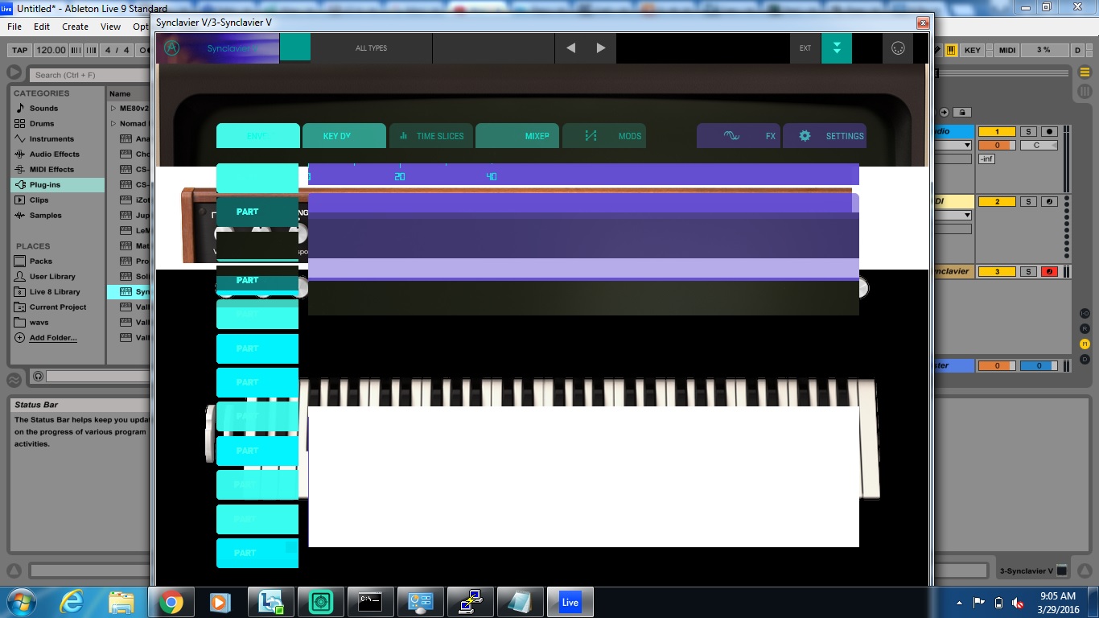Expand the Nomad folder in browser
Image resolution: width=1099 pixels, height=618 pixels.
click(113, 124)
